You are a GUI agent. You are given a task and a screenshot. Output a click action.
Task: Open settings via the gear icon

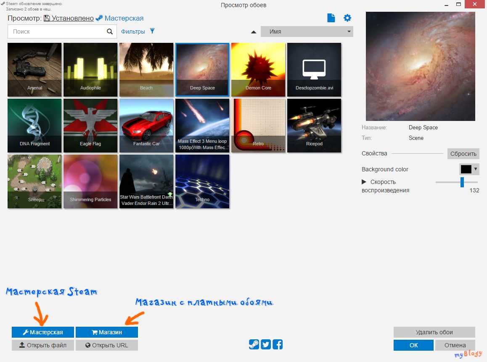[347, 18]
